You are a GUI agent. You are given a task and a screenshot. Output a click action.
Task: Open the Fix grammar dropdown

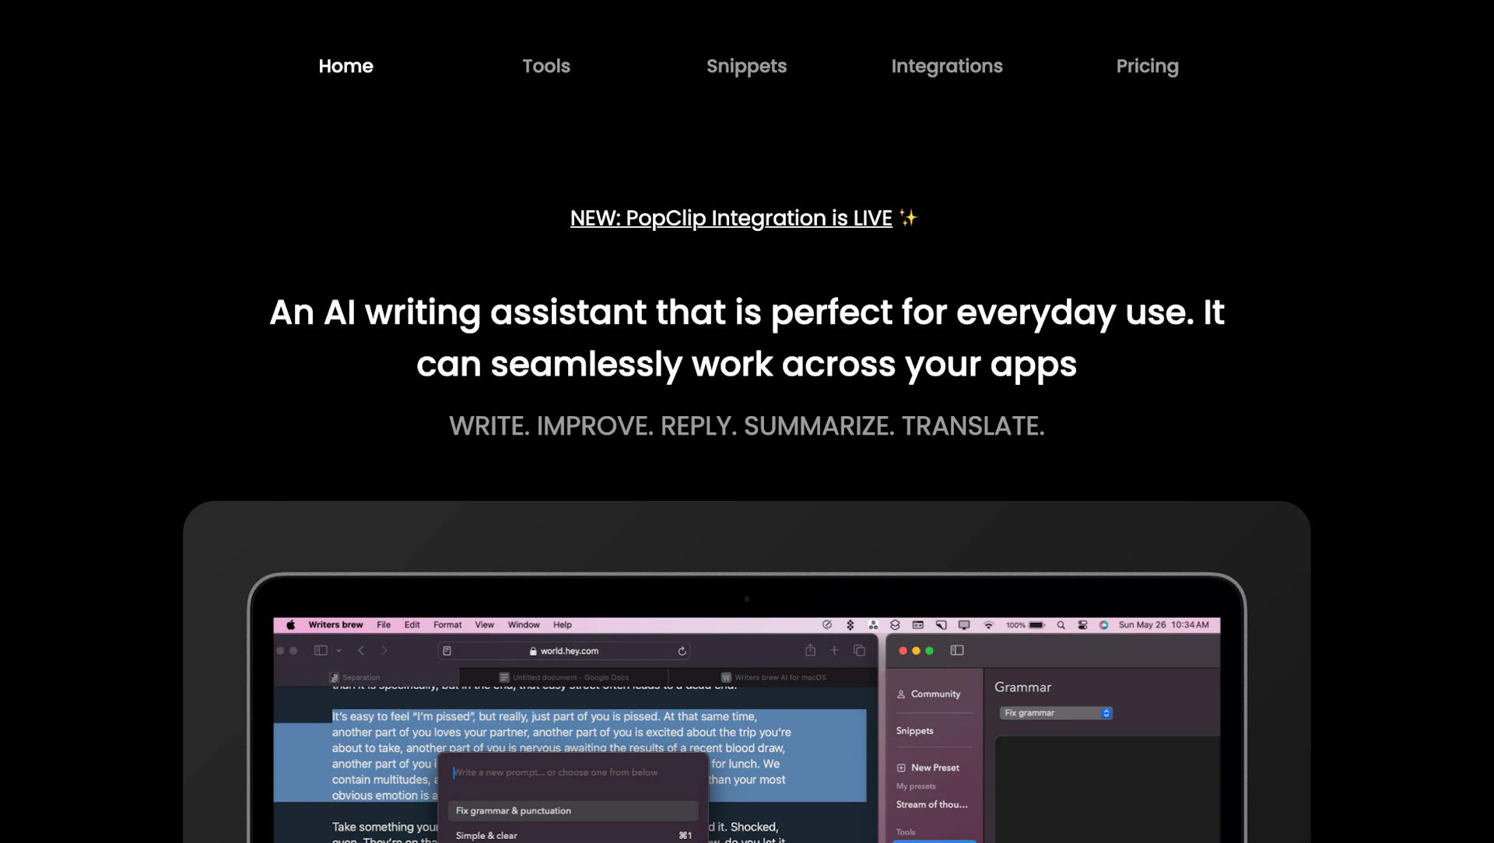pyautogui.click(x=1056, y=712)
